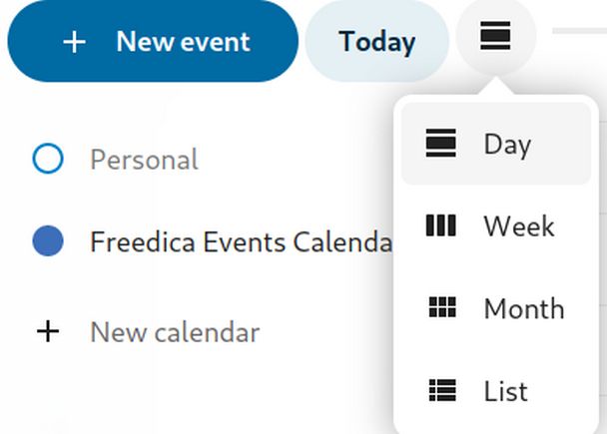Click the plus icon beside New calendar
This screenshot has width=607, height=434.
pos(48,331)
